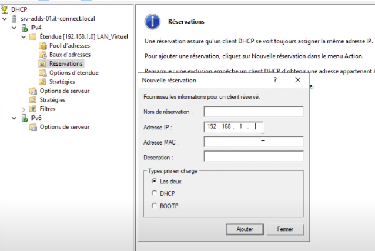Click the 168 octet in Adresse IP
Image resolution: width=375 pixels, height=251 pixels.
coord(226,126)
